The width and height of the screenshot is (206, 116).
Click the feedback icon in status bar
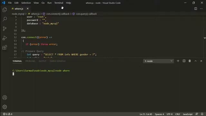(197, 114)
